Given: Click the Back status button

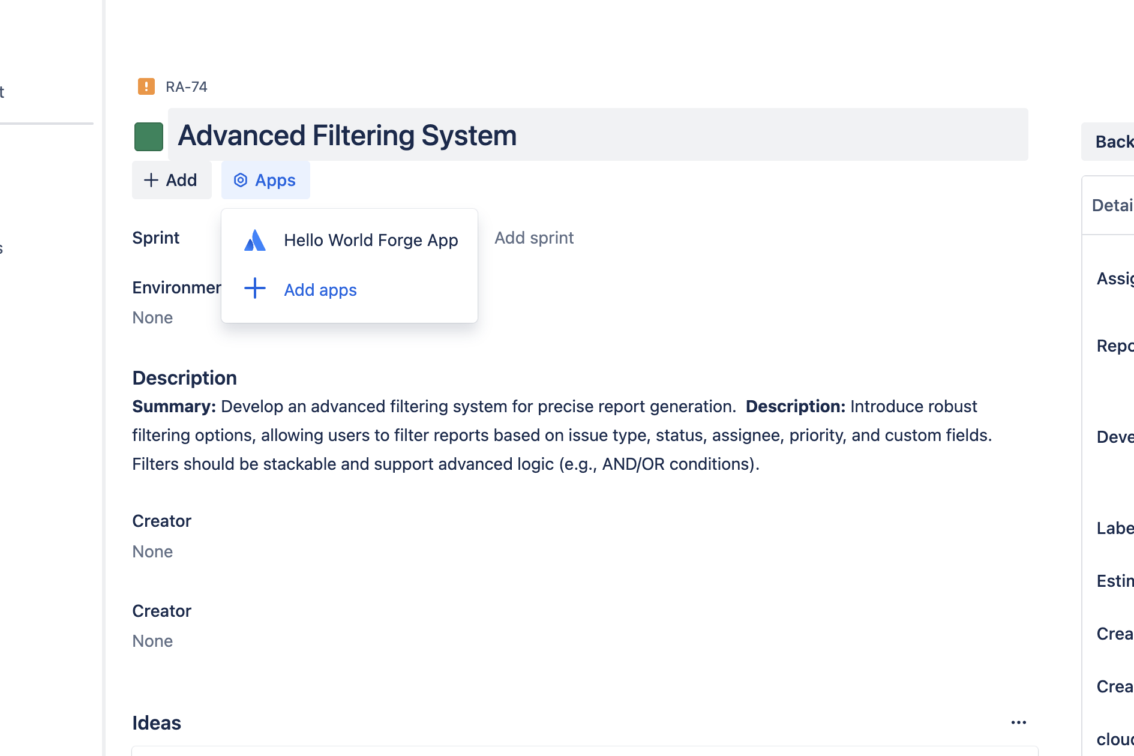Looking at the screenshot, I should (x=1108, y=142).
